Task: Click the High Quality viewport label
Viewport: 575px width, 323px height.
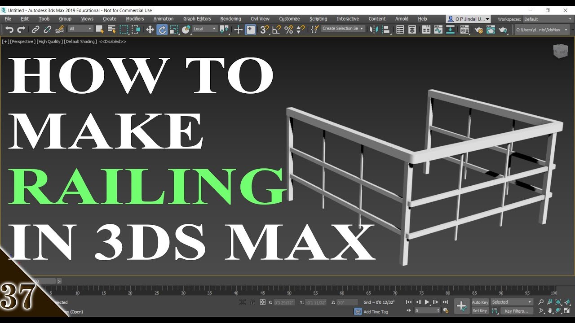Action: click(x=49, y=41)
